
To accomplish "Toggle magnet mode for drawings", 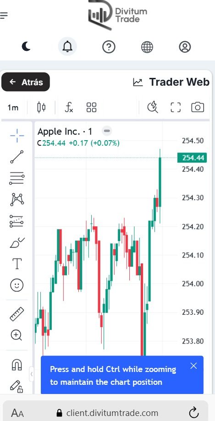I will (17, 365).
